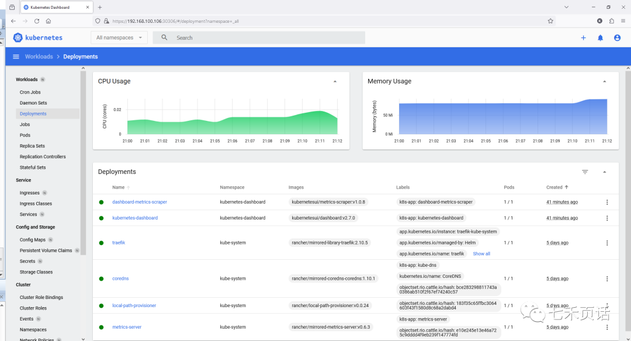Collapse the CPU Usage card
The width and height of the screenshot is (631, 341).
pyautogui.click(x=335, y=81)
